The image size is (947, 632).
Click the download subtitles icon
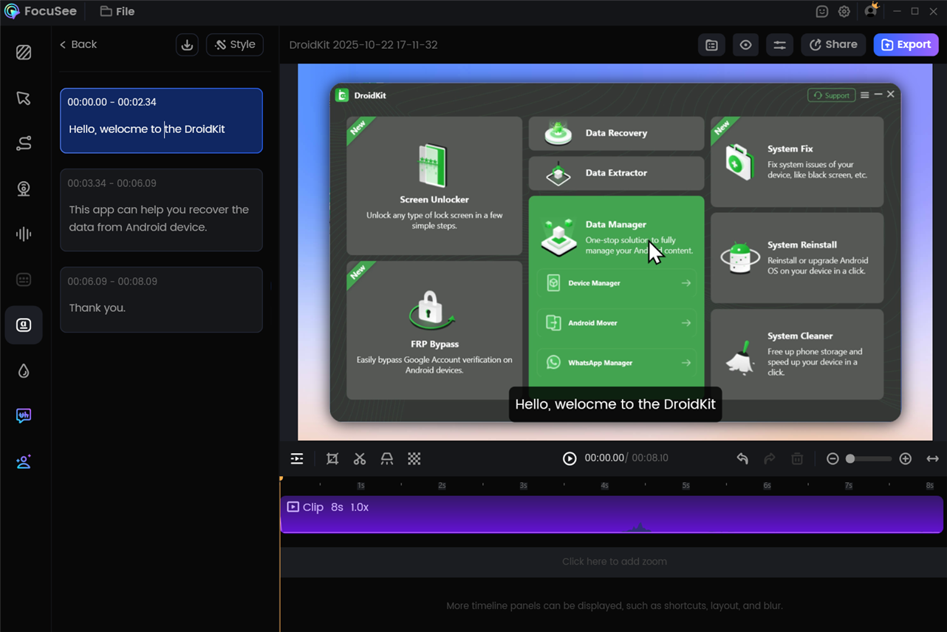pos(187,45)
